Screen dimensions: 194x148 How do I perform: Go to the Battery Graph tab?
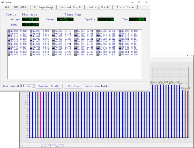coord(99,7)
